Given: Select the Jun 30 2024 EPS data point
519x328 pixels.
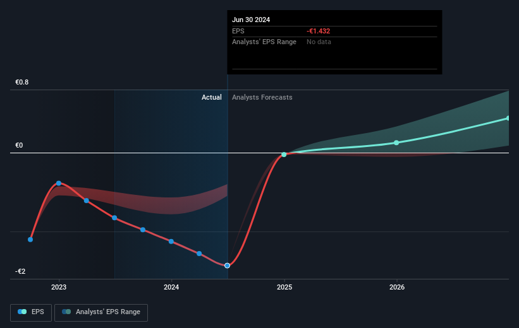Looking at the screenshot, I should 227,266.
